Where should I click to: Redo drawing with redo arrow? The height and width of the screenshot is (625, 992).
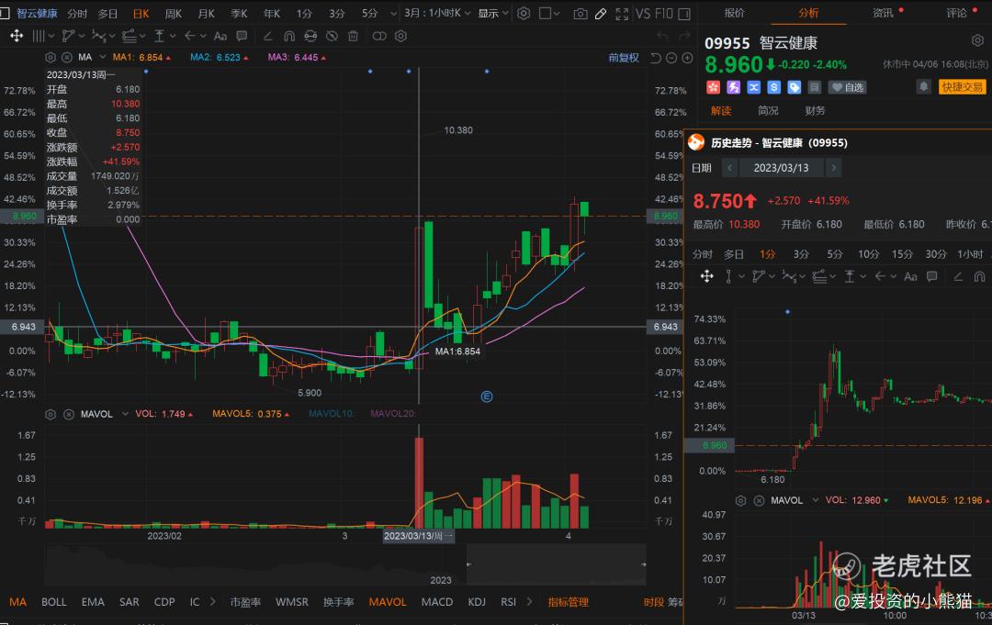[684, 36]
